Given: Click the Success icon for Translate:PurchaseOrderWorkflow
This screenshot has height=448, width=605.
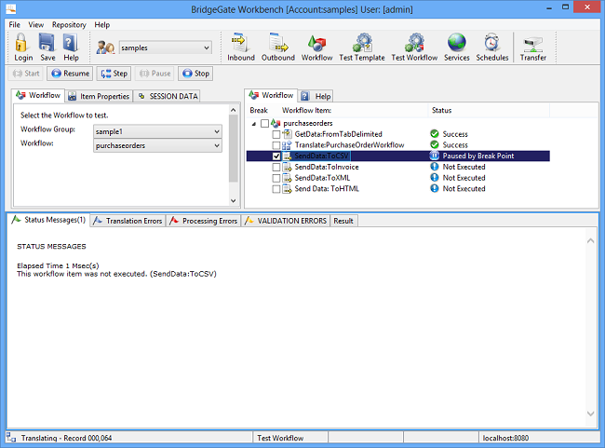Looking at the screenshot, I should [435, 144].
